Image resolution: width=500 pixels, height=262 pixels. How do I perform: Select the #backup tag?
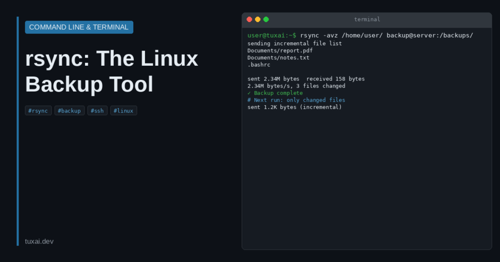(x=69, y=111)
